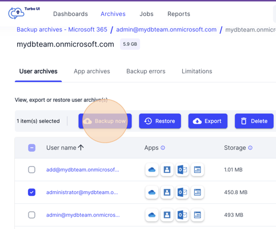Open the add@mydbteam.onmicrosof... user link

[83, 169]
